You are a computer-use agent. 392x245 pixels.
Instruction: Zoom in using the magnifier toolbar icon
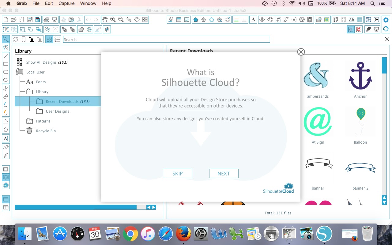(x=113, y=20)
